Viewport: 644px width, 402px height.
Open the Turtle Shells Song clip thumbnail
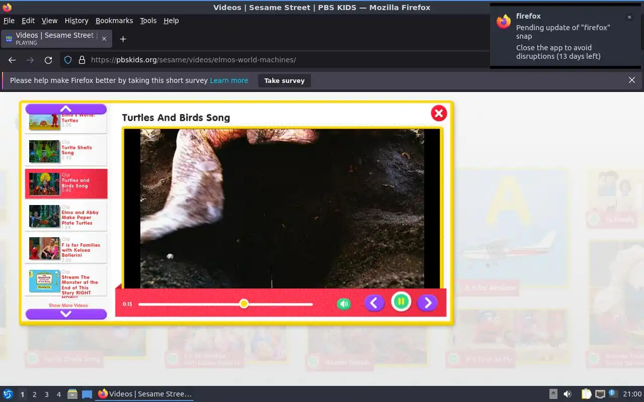(44, 151)
